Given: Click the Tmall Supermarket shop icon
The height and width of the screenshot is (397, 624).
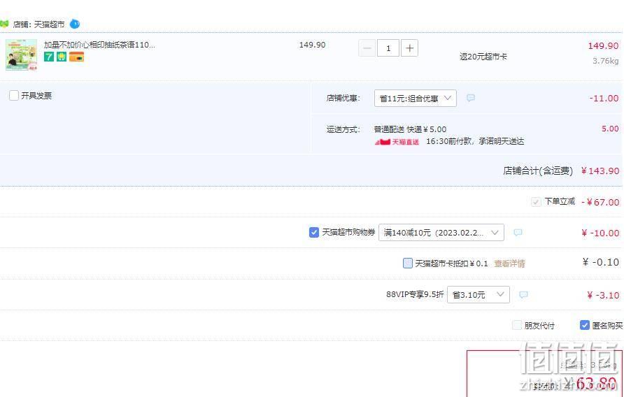Looking at the screenshot, I should (x=4, y=24).
